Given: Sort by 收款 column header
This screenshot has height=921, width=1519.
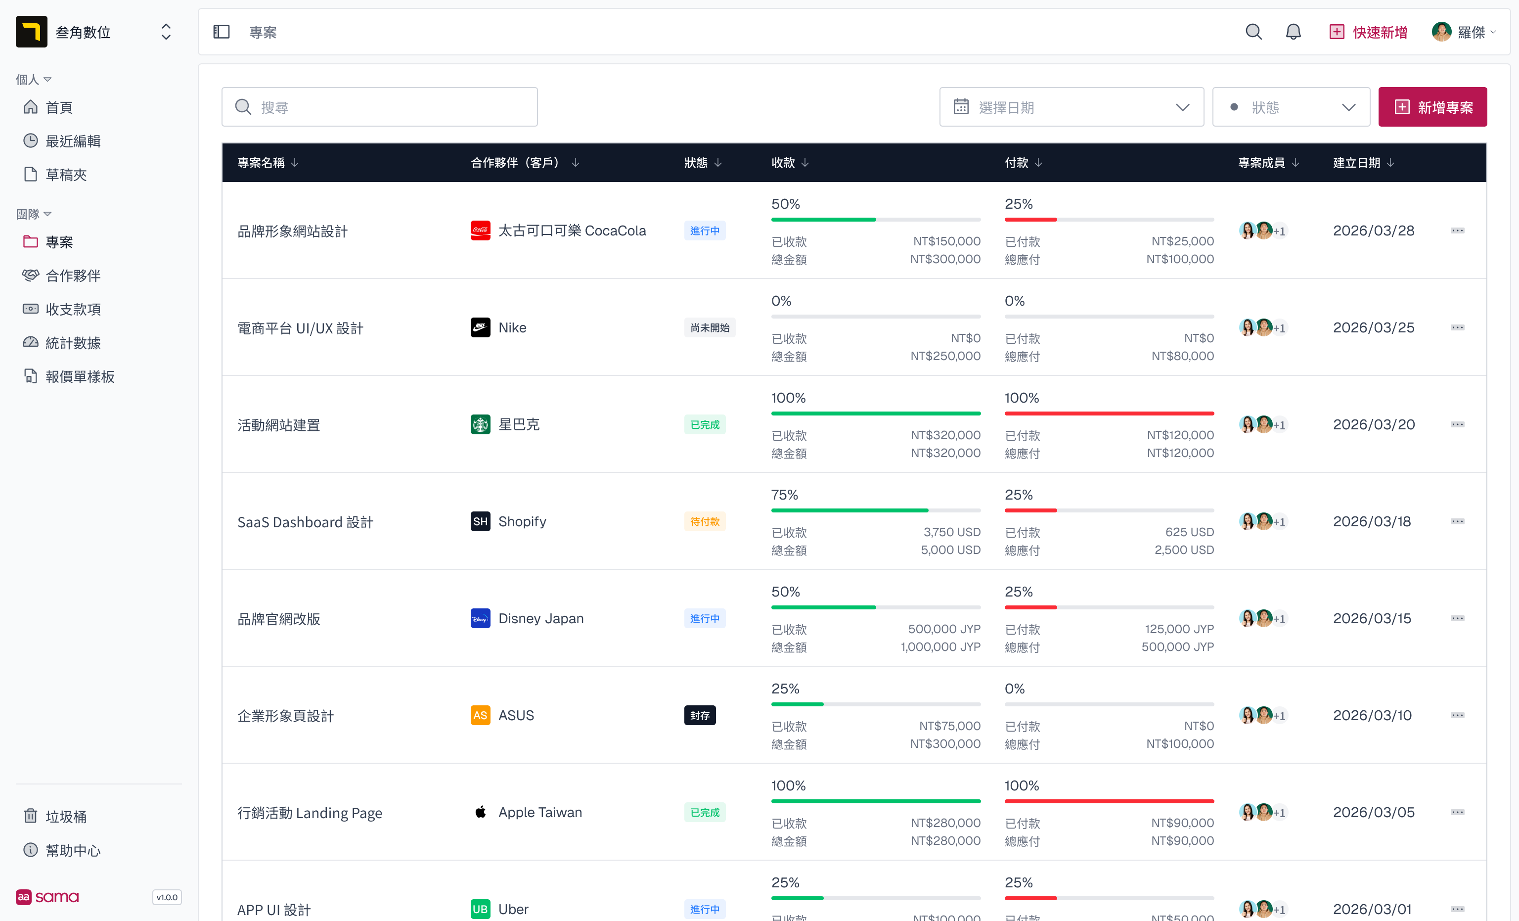Looking at the screenshot, I should coord(790,163).
